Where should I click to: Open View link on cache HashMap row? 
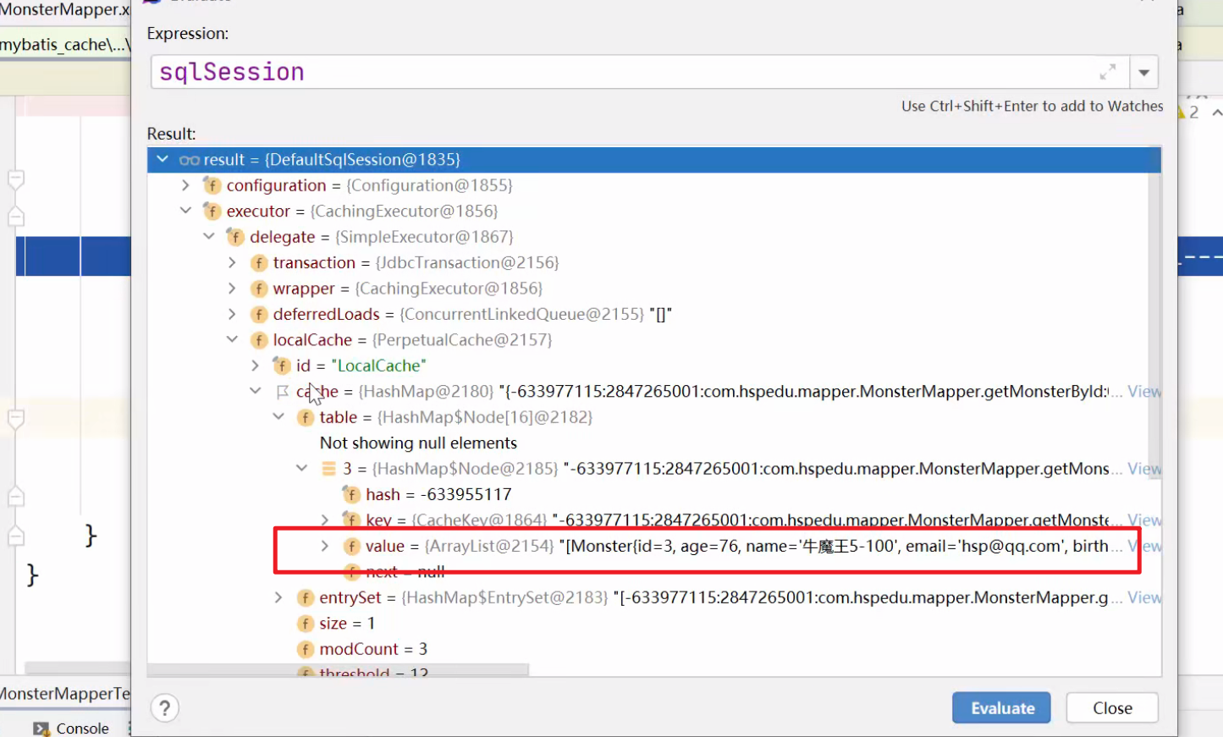click(x=1143, y=392)
